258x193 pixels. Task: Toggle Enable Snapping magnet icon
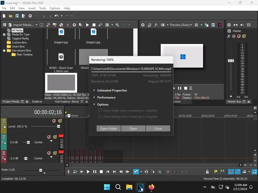click(x=231, y=172)
